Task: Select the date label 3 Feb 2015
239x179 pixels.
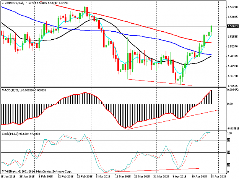Action: point(46,177)
